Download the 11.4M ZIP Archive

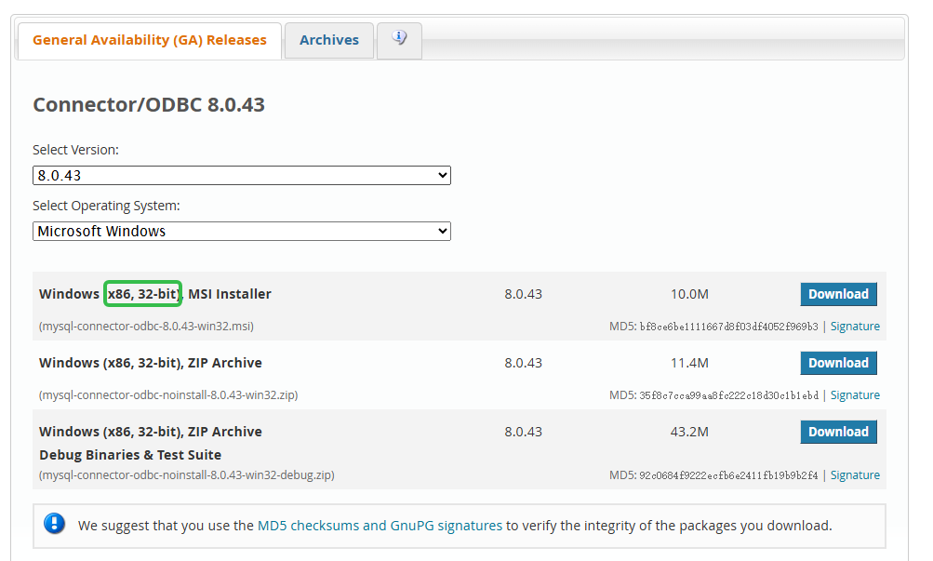click(x=837, y=363)
